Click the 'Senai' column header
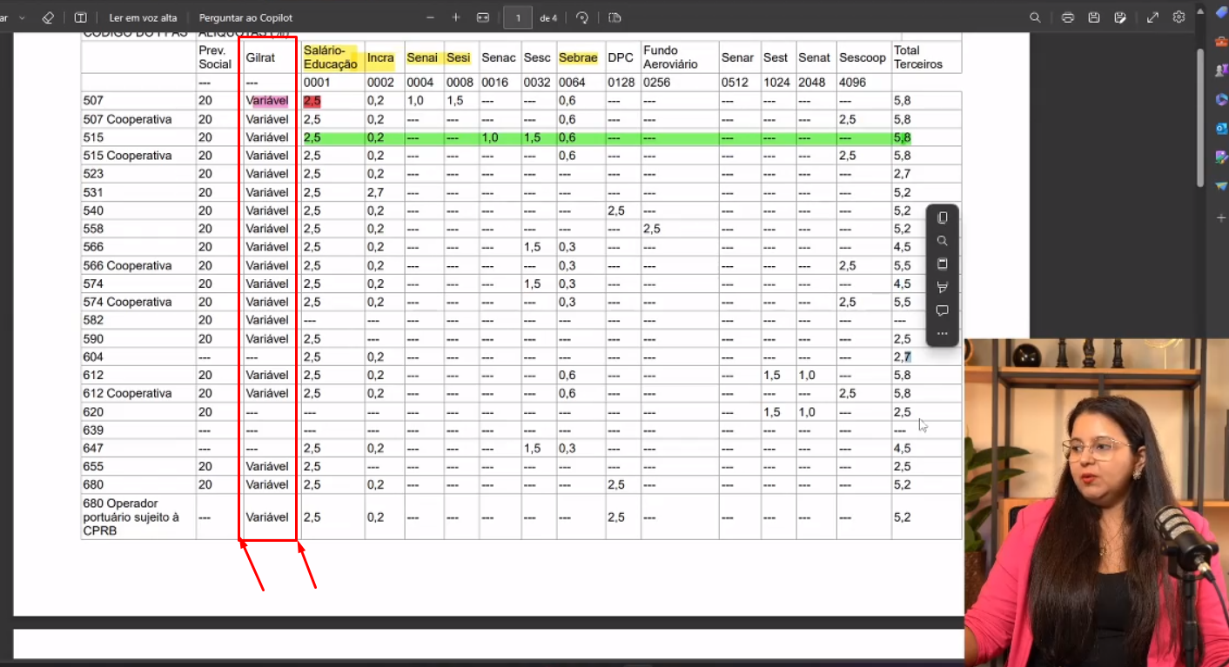This screenshot has width=1229, height=667. (422, 57)
